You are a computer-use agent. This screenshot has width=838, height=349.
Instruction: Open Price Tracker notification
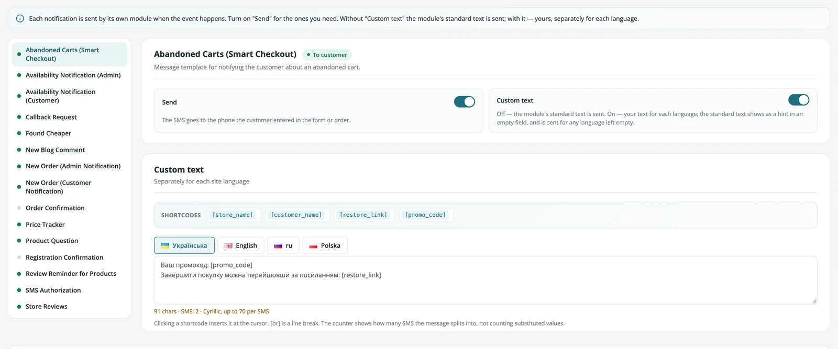(70, 225)
